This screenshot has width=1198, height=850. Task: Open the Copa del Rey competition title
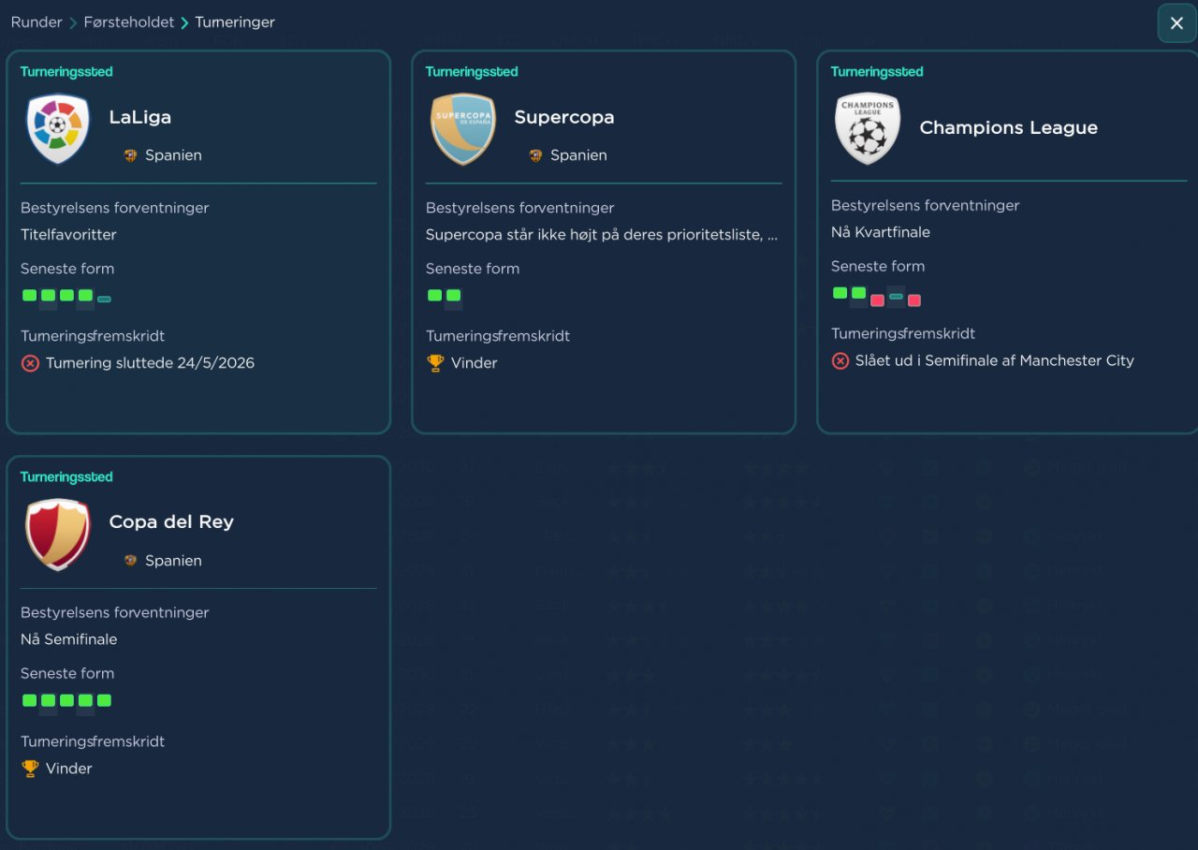[171, 522]
